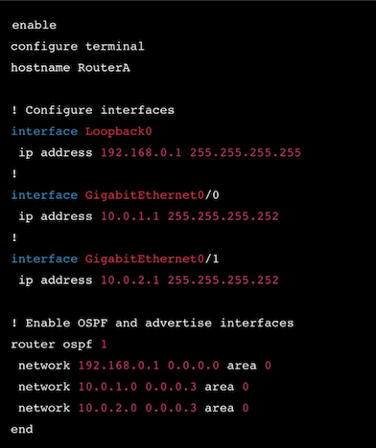376x448 pixels.
Task: Click the hostname RouterA line
Action: tap(70, 68)
